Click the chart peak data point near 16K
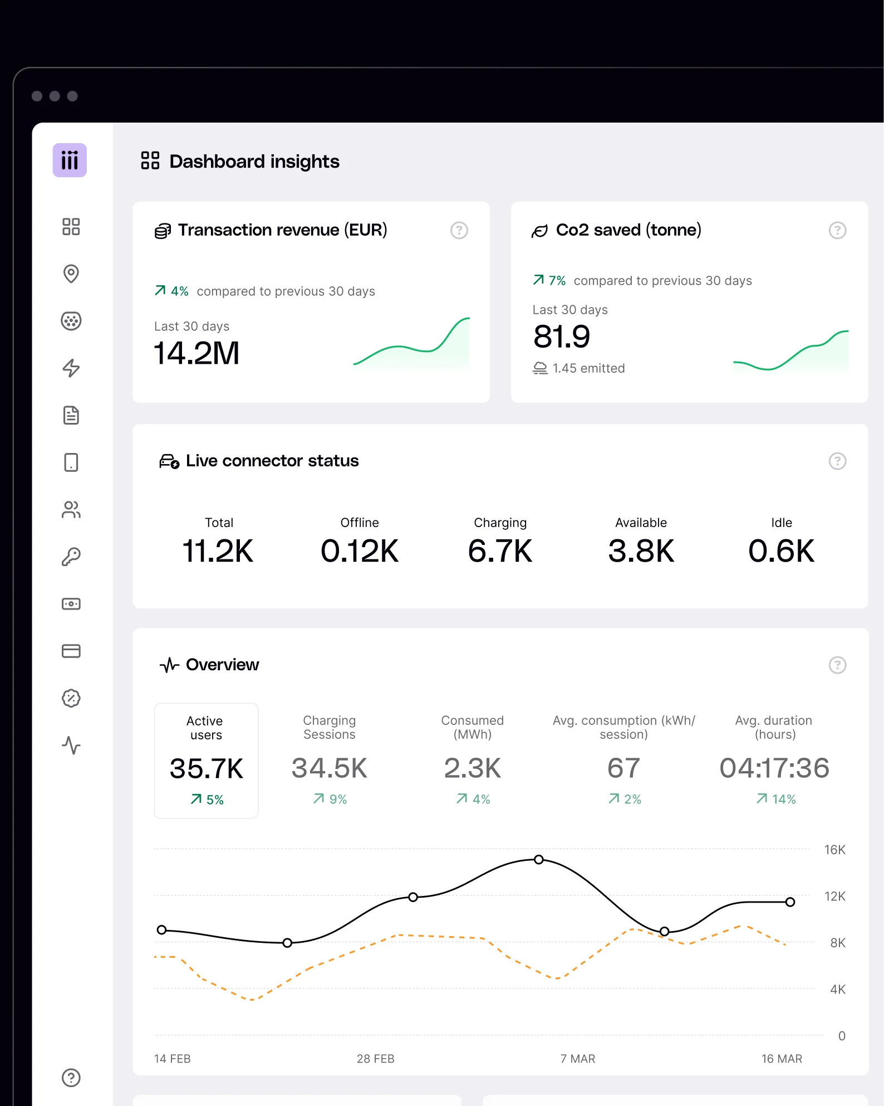 click(x=539, y=860)
